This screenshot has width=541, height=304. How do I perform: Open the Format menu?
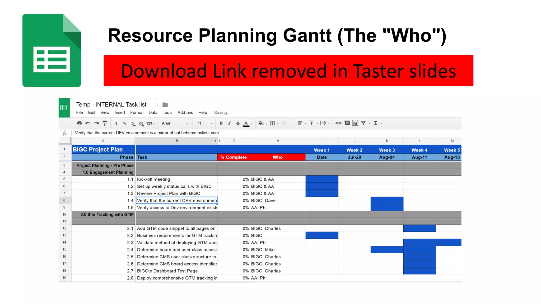coord(137,113)
